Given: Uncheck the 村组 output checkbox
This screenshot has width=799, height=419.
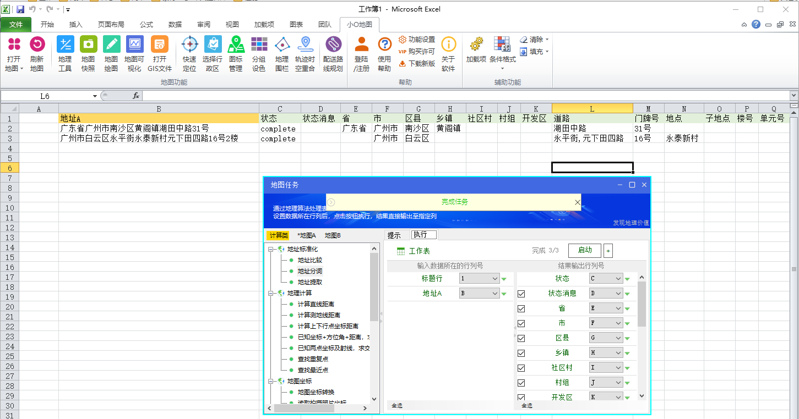Looking at the screenshot, I should tap(521, 383).
